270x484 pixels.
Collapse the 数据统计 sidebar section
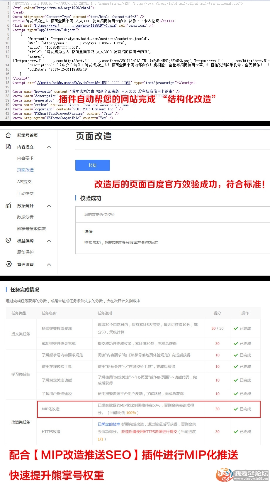[x=49, y=206]
